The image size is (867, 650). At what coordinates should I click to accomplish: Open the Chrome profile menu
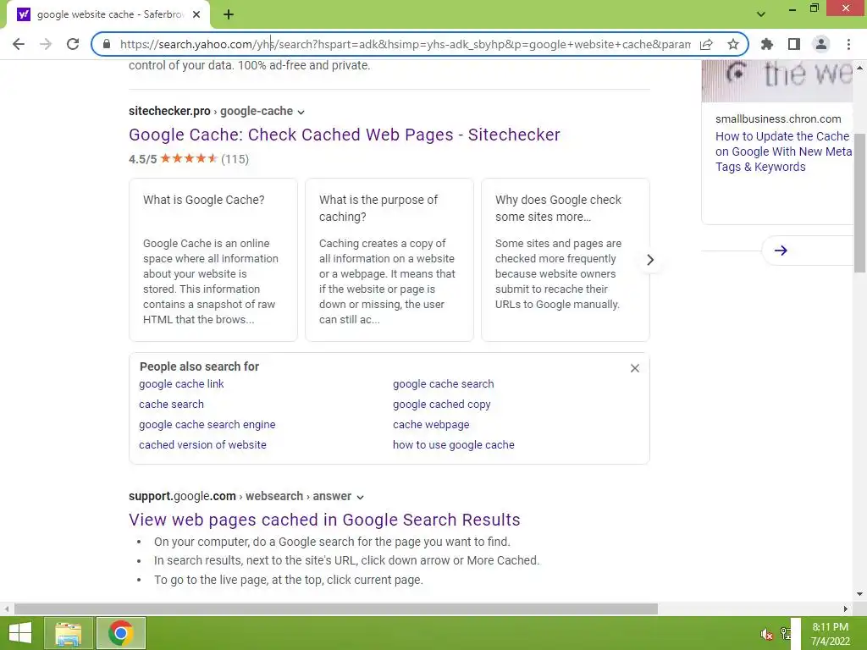tap(821, 44)
